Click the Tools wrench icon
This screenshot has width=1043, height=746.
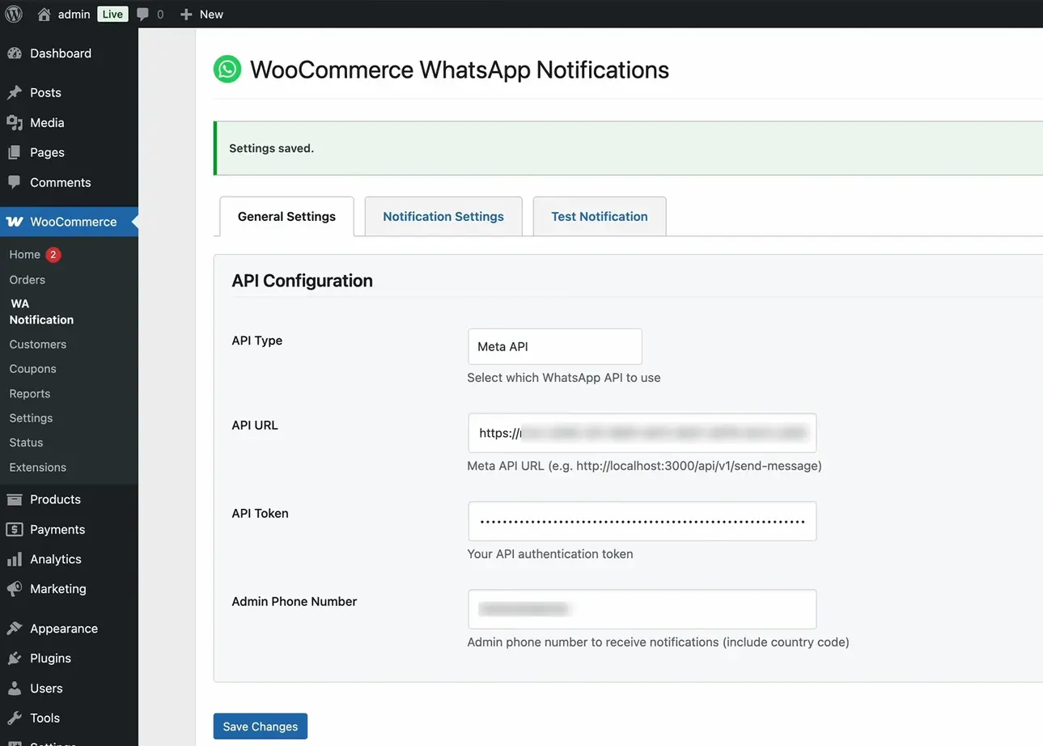[x=15, y=718]
